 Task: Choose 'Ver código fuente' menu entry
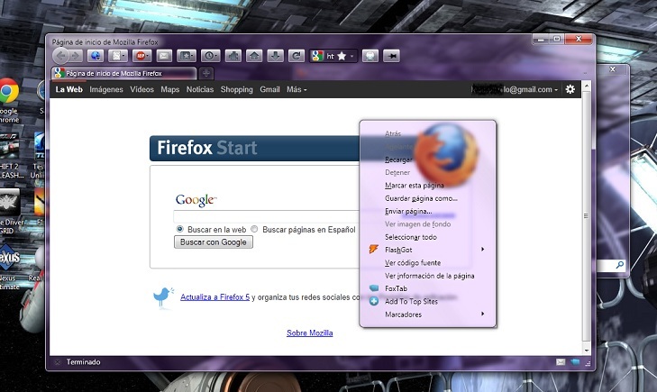coord(413,262)
